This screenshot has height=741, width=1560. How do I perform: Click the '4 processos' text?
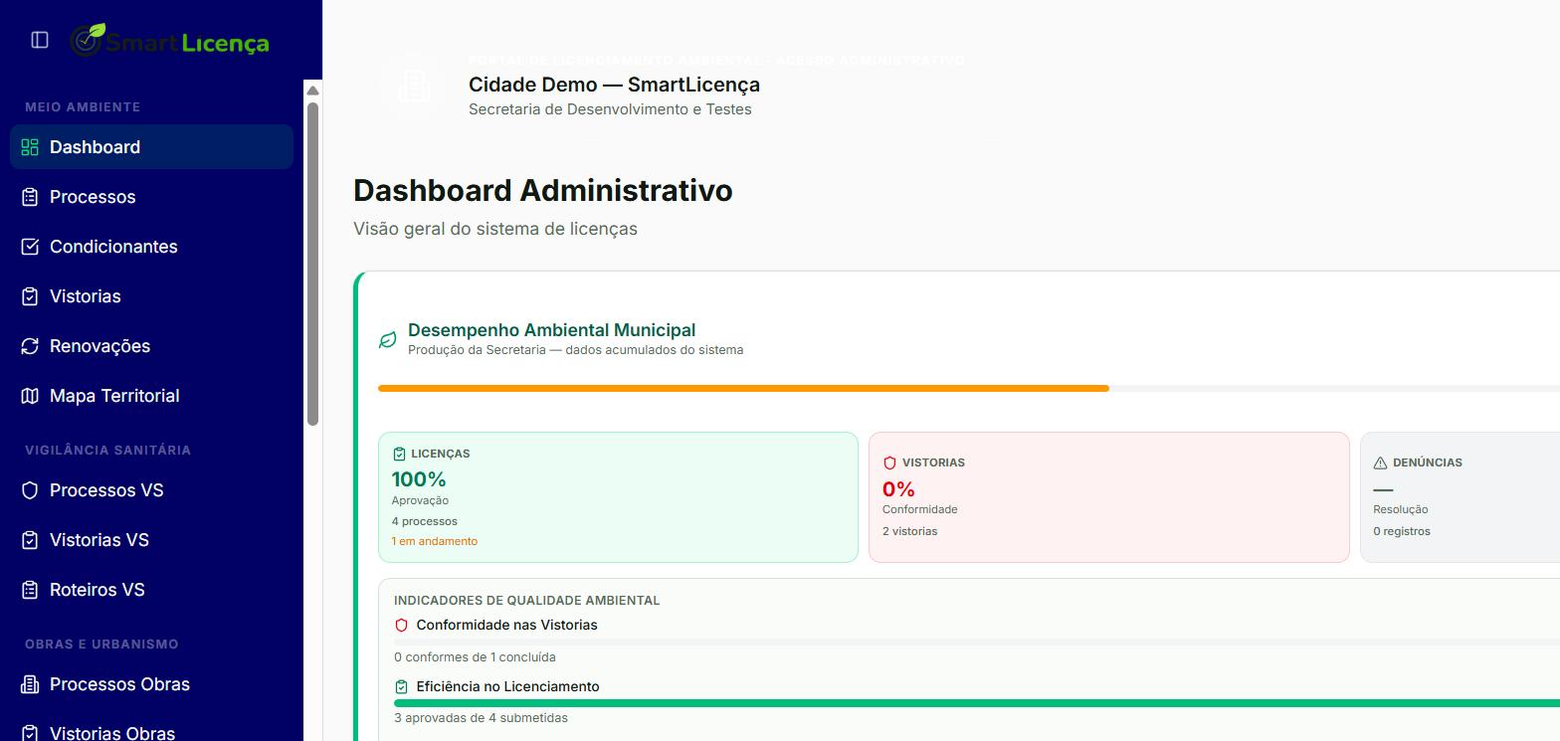pyautogui.click(x=425, y=521)
